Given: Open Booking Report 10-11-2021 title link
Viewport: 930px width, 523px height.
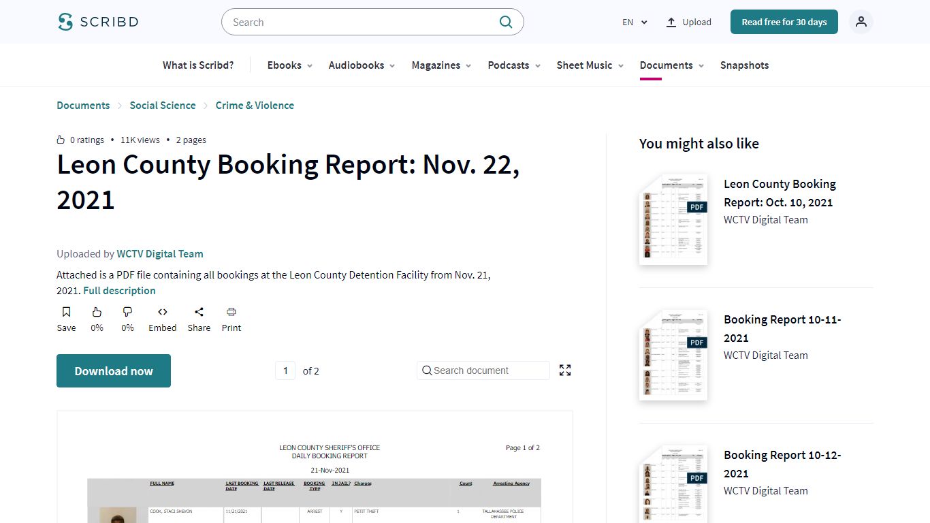Looking at the screenshot, I should tap(782, 328).
